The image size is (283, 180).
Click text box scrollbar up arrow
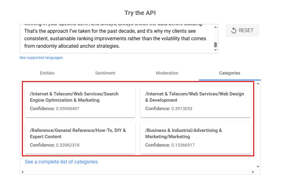(215, 27)
